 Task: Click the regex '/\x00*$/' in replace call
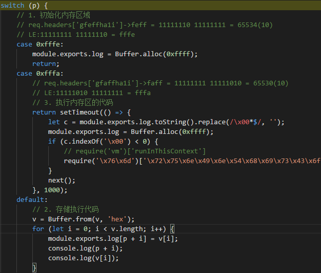click(x=246, y=122)
